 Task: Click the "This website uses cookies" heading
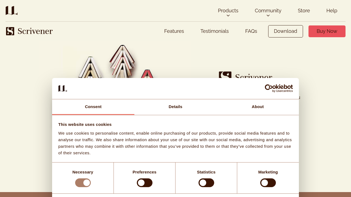coord(85,124)
